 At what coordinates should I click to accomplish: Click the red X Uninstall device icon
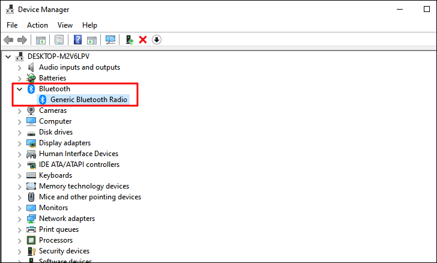point(143,40)
